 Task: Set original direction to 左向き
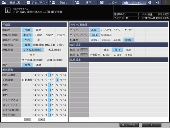pyautogui.click(x=50, y=35)
